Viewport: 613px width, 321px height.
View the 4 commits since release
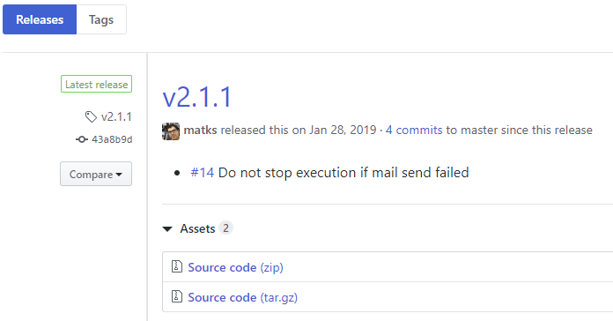pyautogui.click(x=414, y=130)
